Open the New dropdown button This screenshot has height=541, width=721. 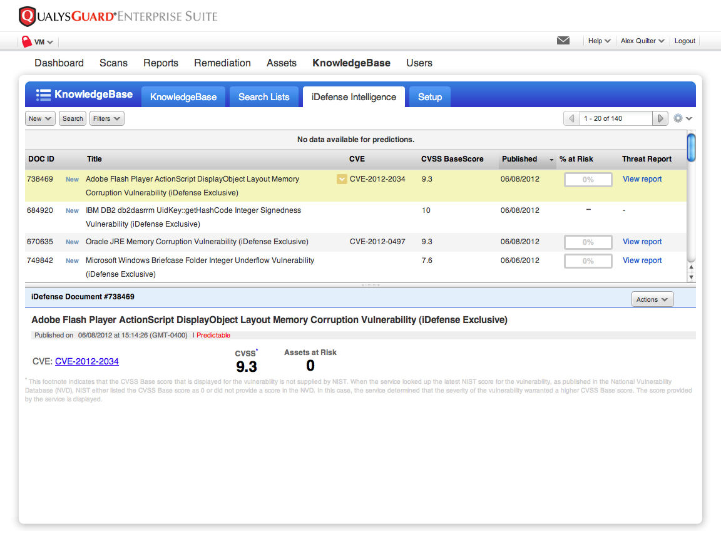click(x=40, y=118)
